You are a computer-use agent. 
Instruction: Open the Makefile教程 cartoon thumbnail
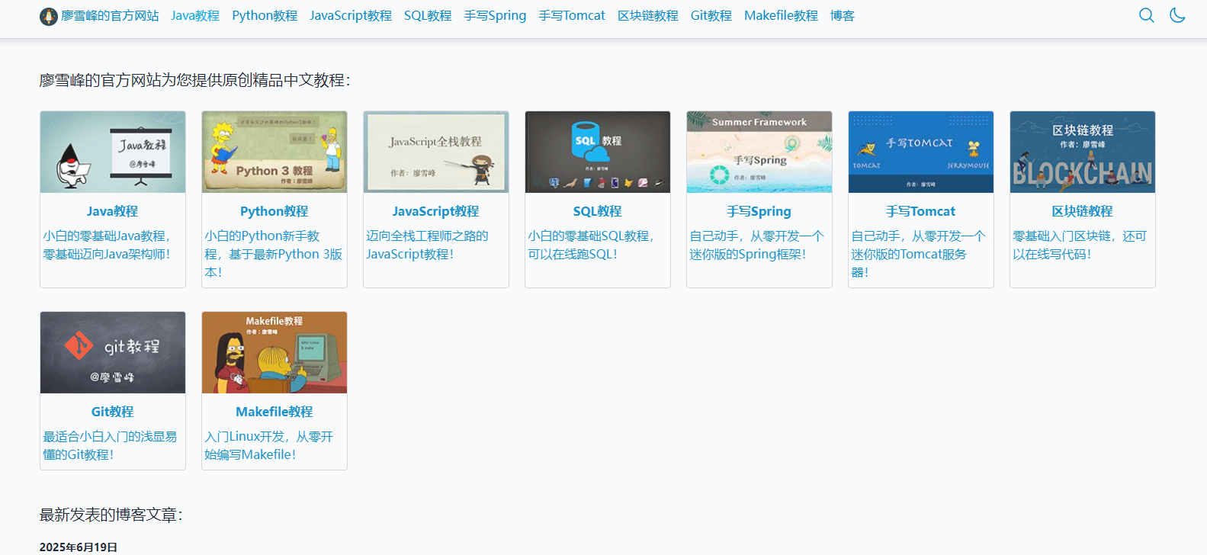274,352
